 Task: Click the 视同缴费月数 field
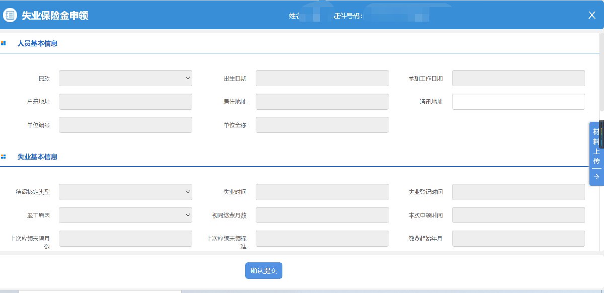point(322,215)
